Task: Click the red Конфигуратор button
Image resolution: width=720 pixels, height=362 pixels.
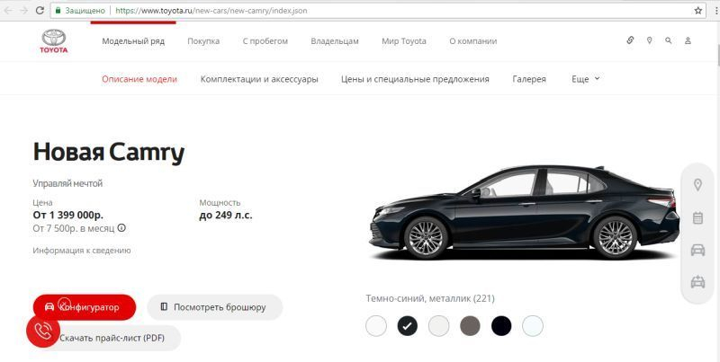Action: click(x=85, y=307)
